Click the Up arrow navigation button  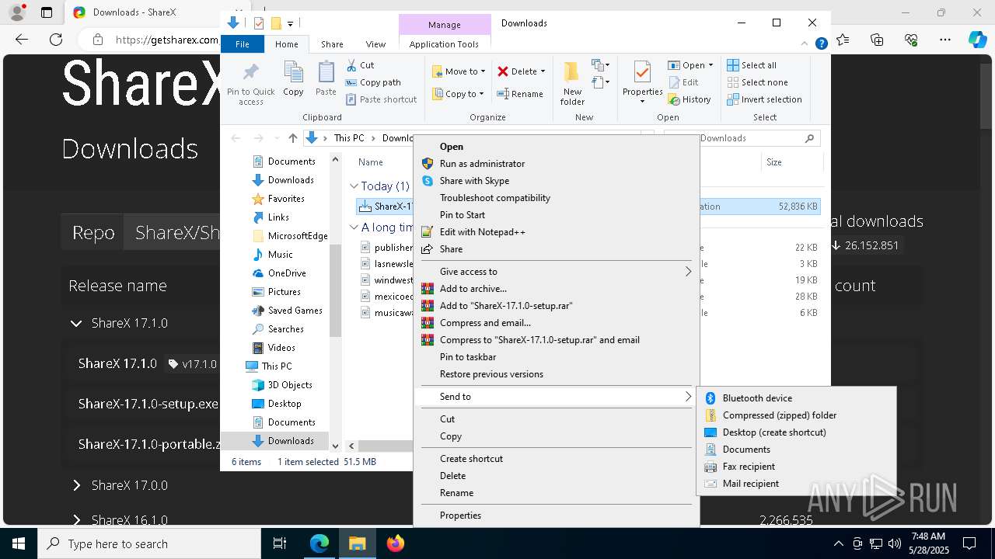pos(292,138)
